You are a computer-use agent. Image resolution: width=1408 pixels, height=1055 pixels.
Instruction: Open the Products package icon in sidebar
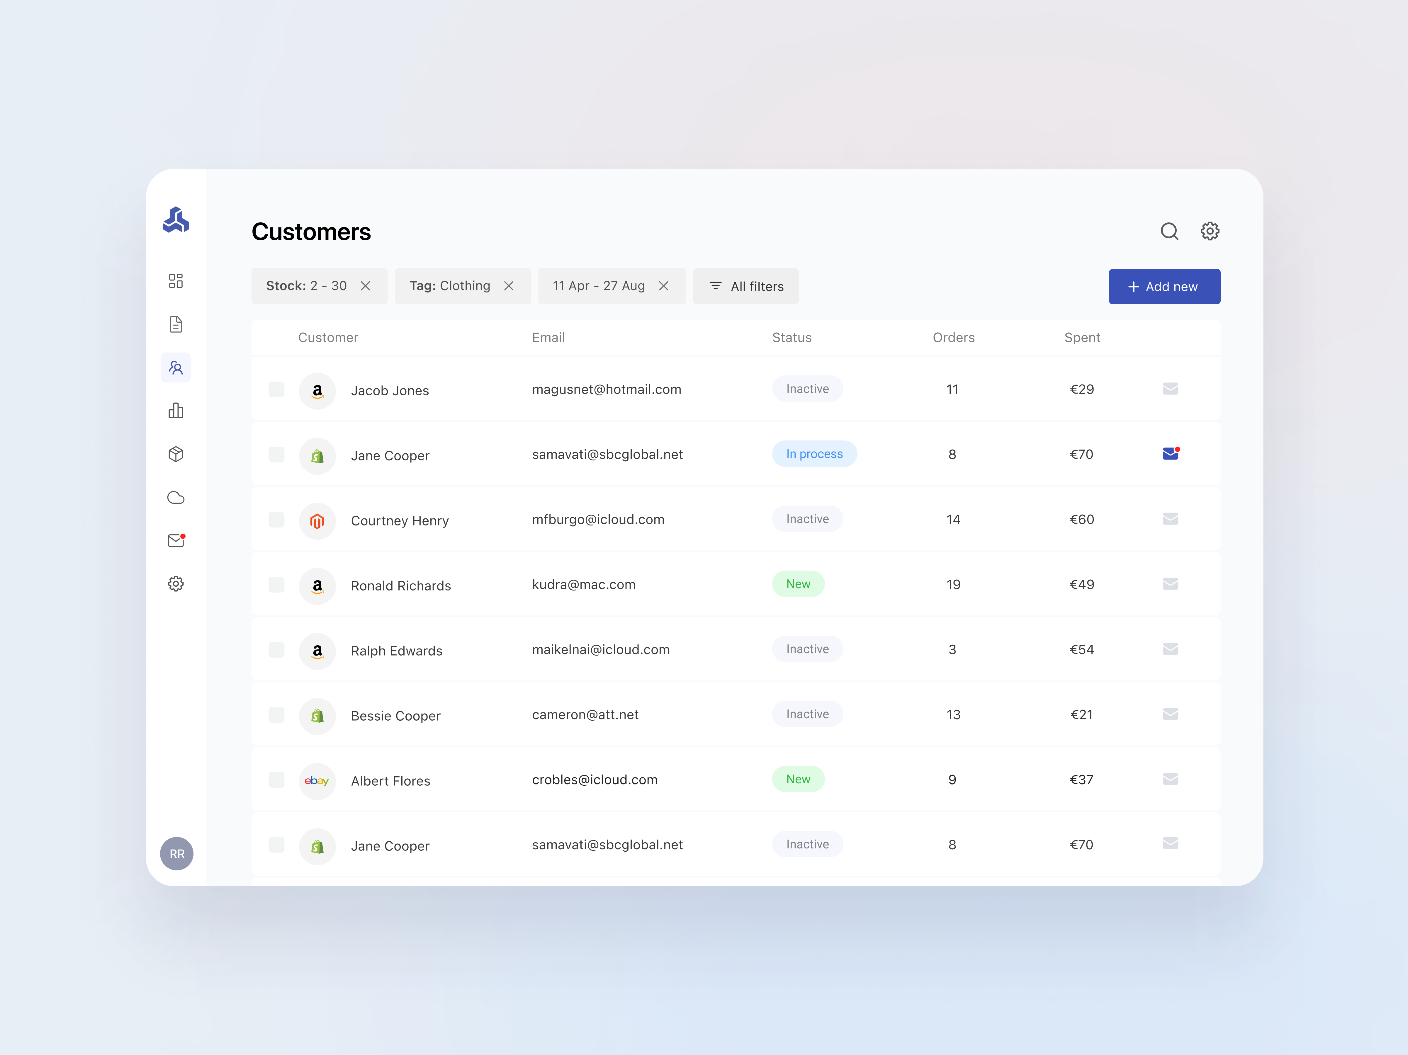tap(176, 454)
